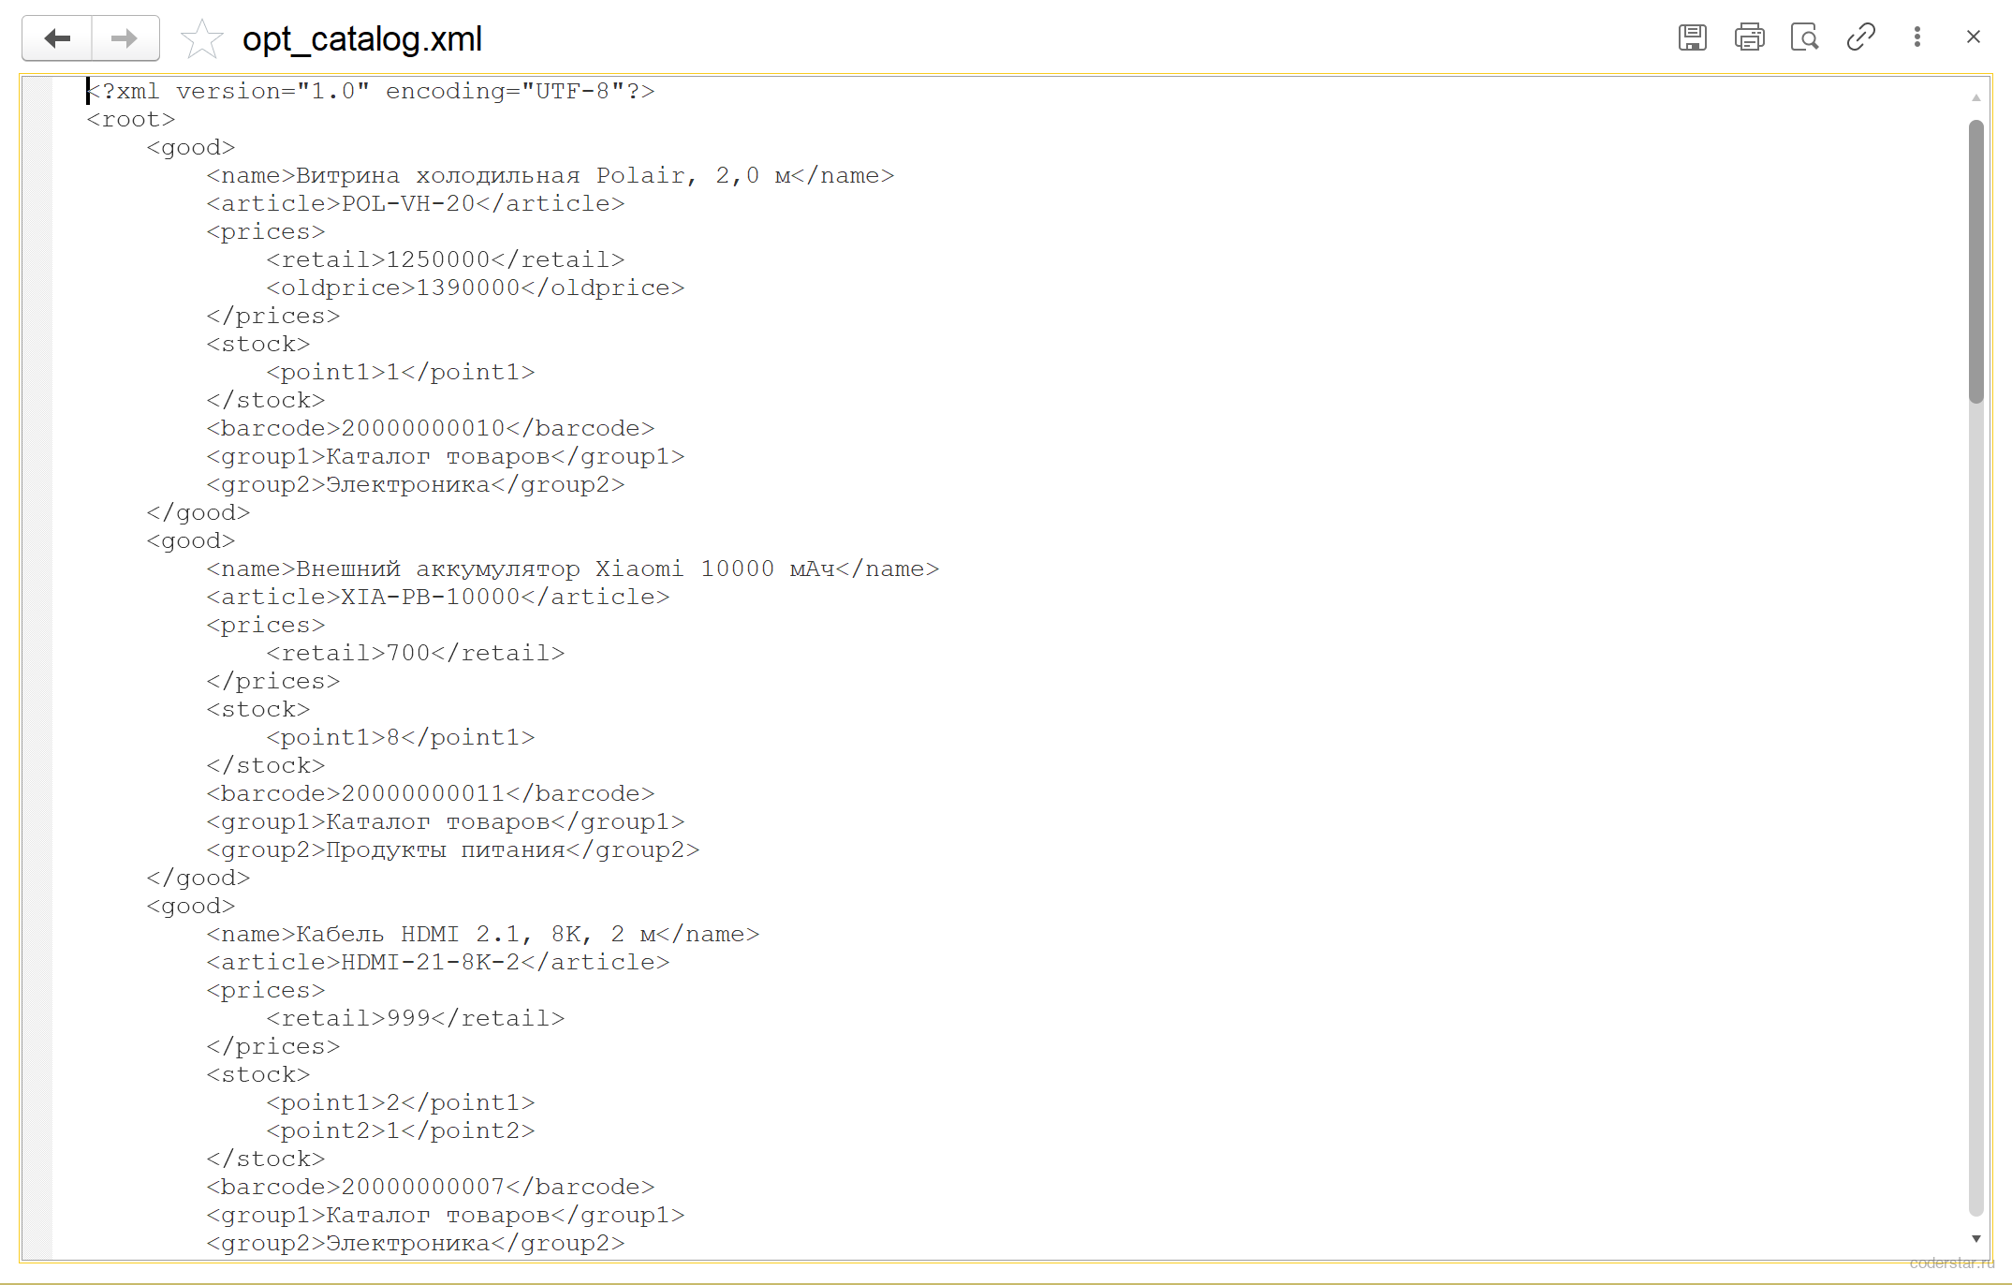This screenshot has height=1285, width=2012.
Task: Click the HDMI-21-8K-2 article line
Action: (x=438, y=963)
